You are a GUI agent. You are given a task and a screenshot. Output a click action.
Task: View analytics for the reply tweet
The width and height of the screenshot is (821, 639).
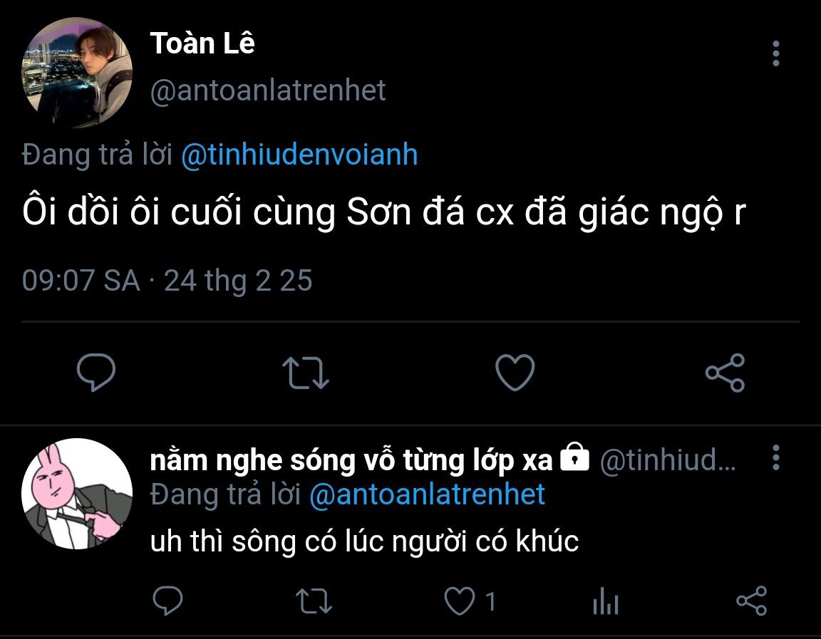coord(605,603)
